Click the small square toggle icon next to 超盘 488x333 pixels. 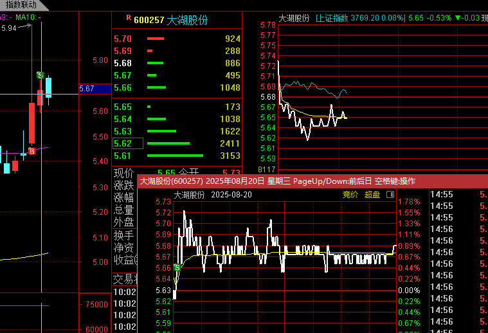tap(390, 195)
